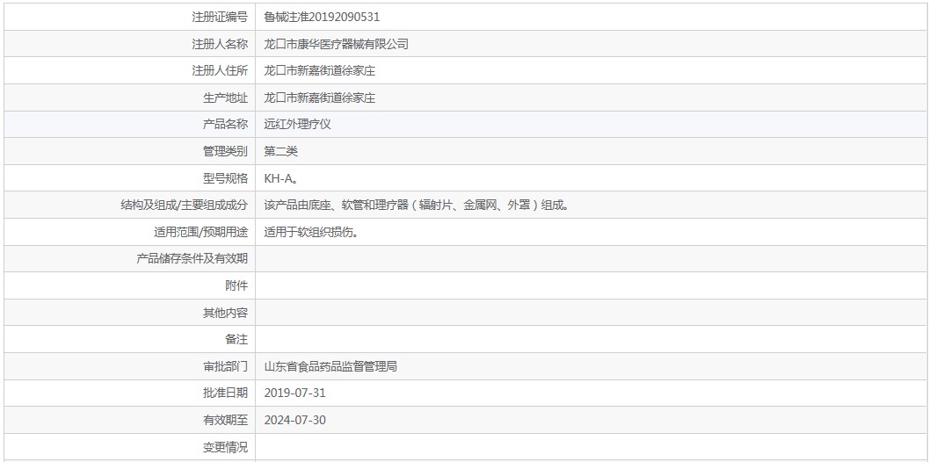Click the 注册人住所 label

[x=220, y=71]
